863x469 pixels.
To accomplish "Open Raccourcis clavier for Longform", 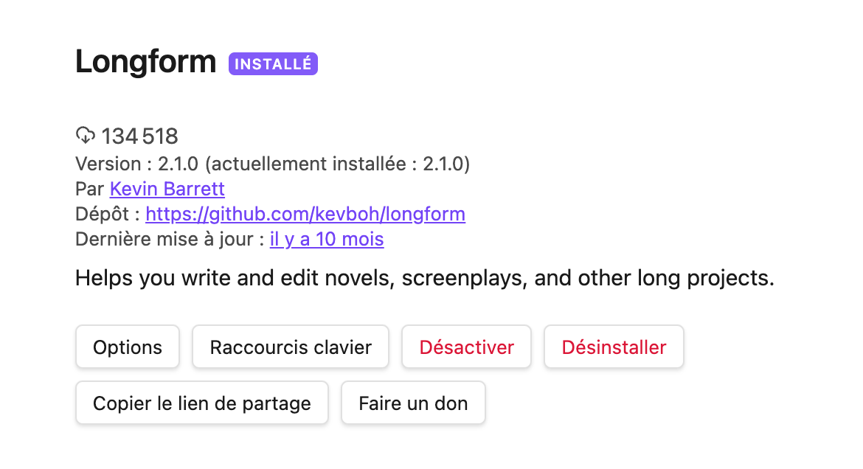I will pyautogui.click(x=291, y=347).
